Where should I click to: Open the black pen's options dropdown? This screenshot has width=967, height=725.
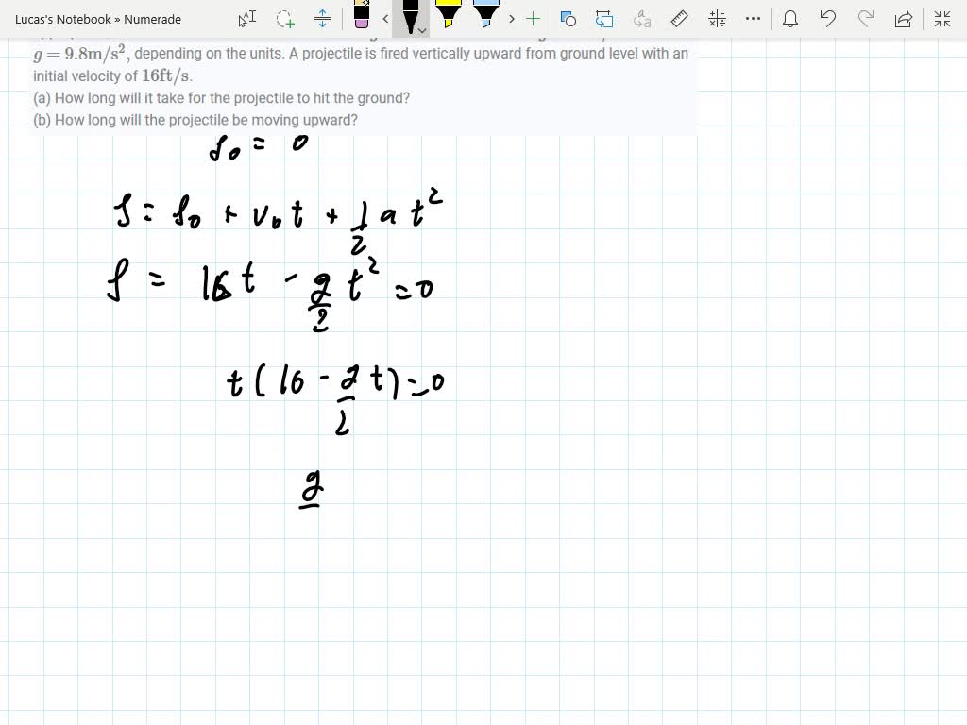422,30
